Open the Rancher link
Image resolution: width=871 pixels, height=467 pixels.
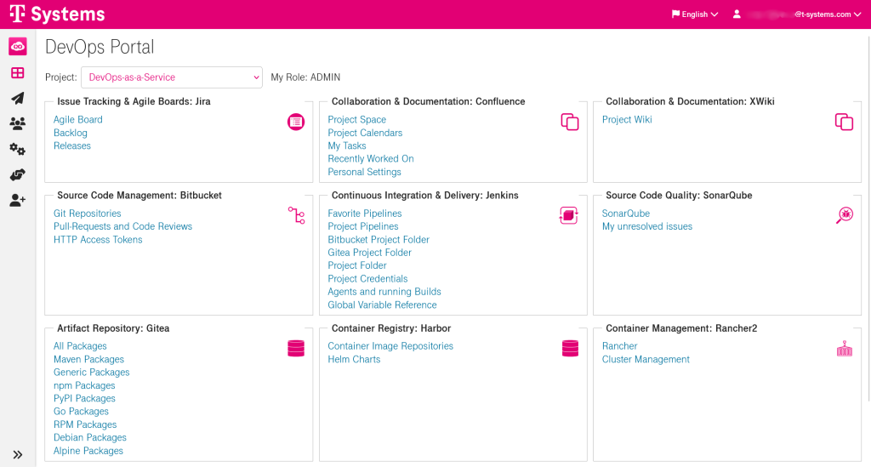620,346
